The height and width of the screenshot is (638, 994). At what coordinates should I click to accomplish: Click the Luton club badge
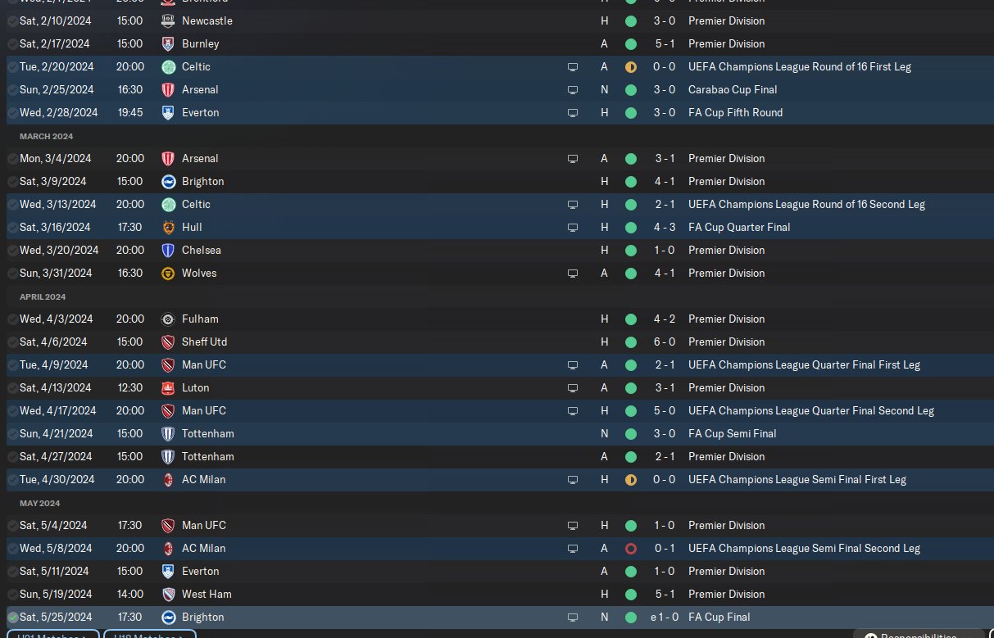pyautogui.click(x=168, y=387)
